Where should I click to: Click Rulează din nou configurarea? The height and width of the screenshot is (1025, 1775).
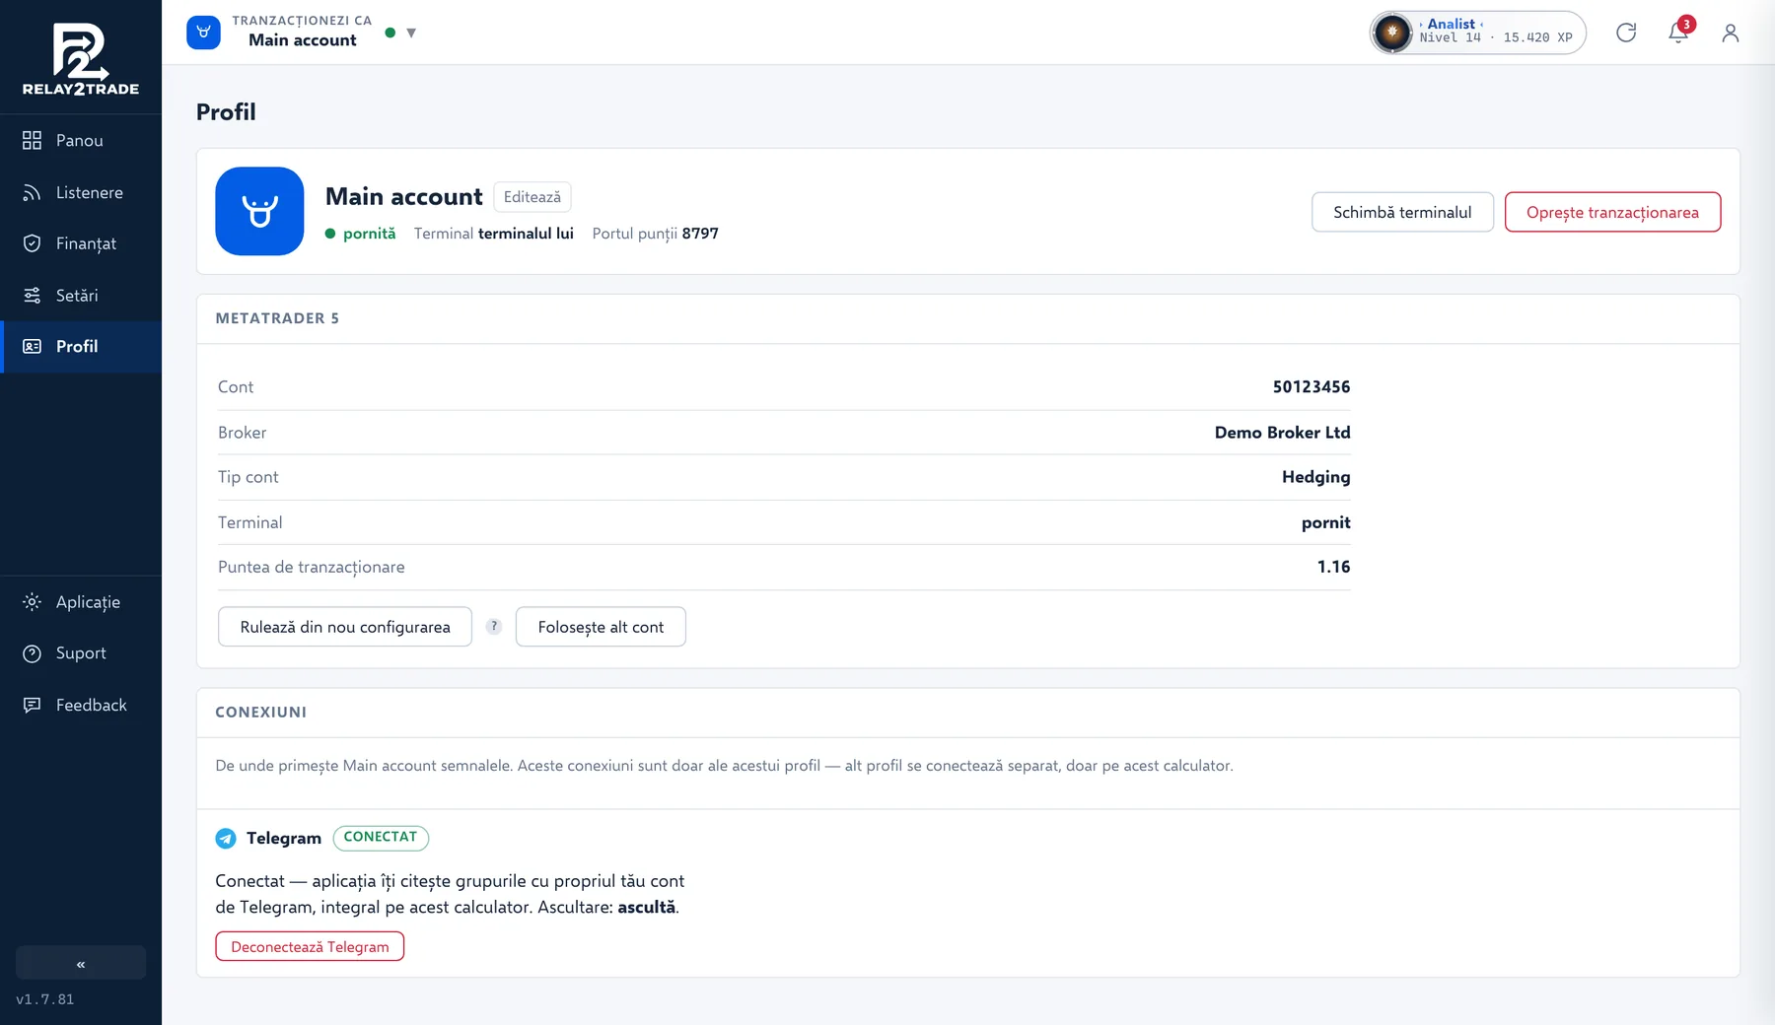click(x=345, y=627)
